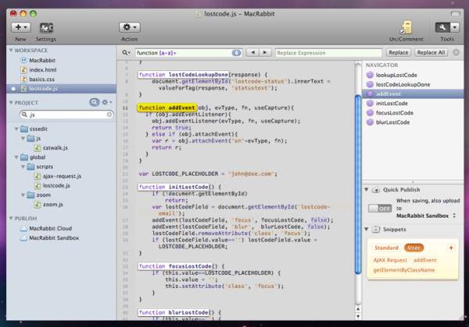This screenshot has width=469, height=327.
Task: Open lostcode.js in project scripts folder
Action: tap(56, 186)
